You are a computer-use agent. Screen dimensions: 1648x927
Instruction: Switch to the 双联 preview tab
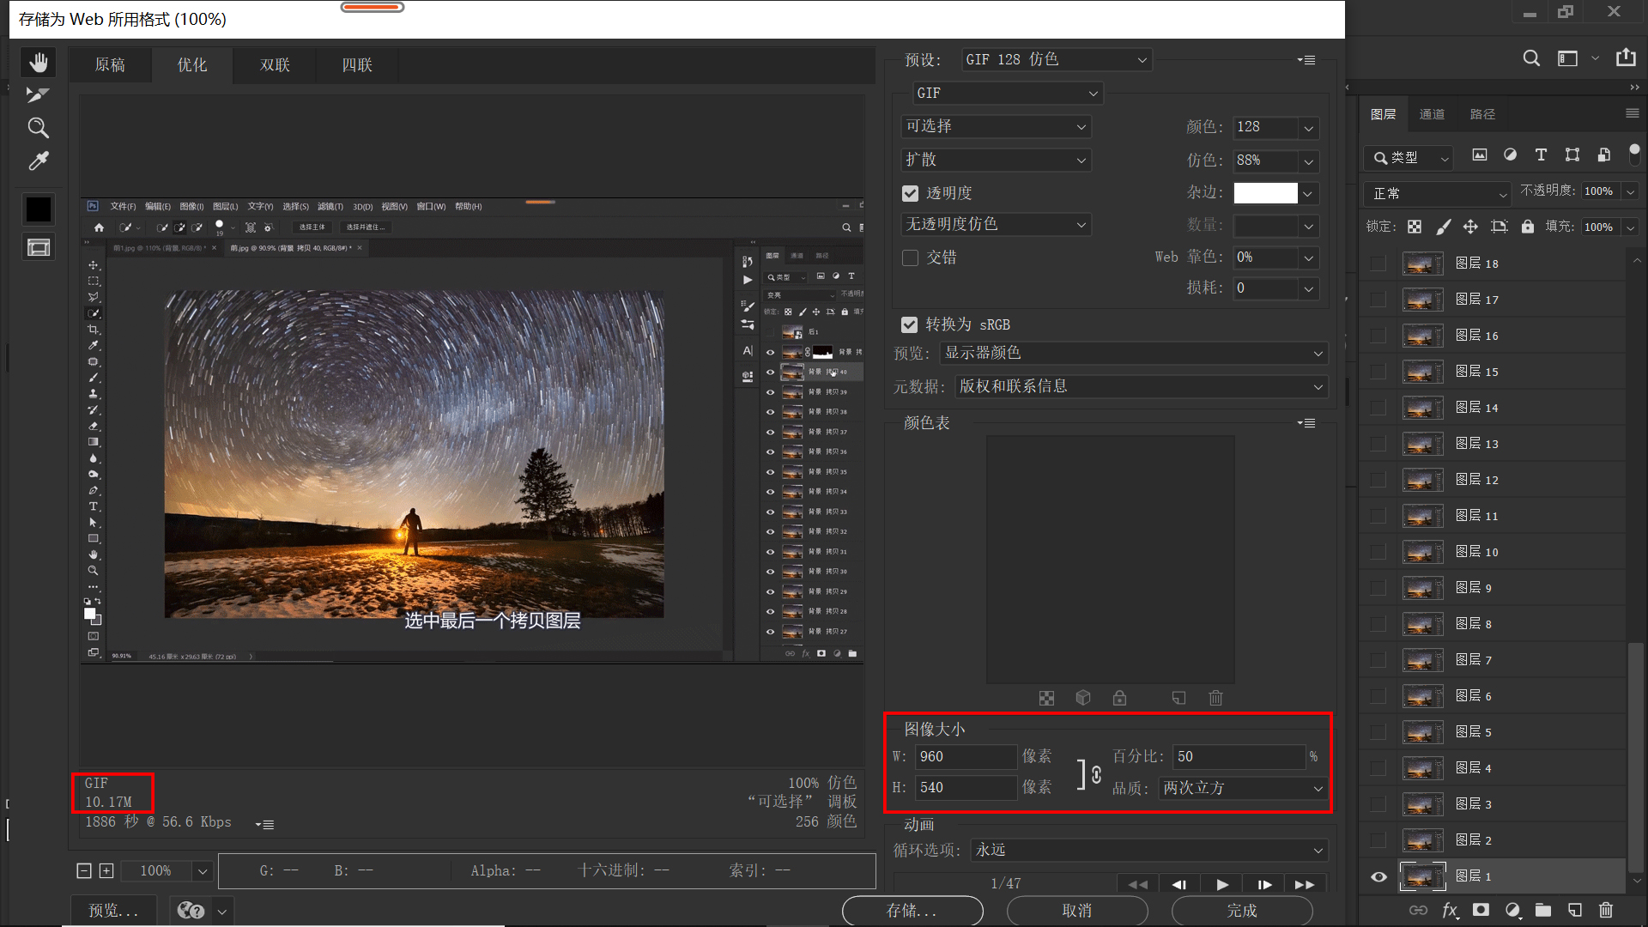click(x=275, y=65)
